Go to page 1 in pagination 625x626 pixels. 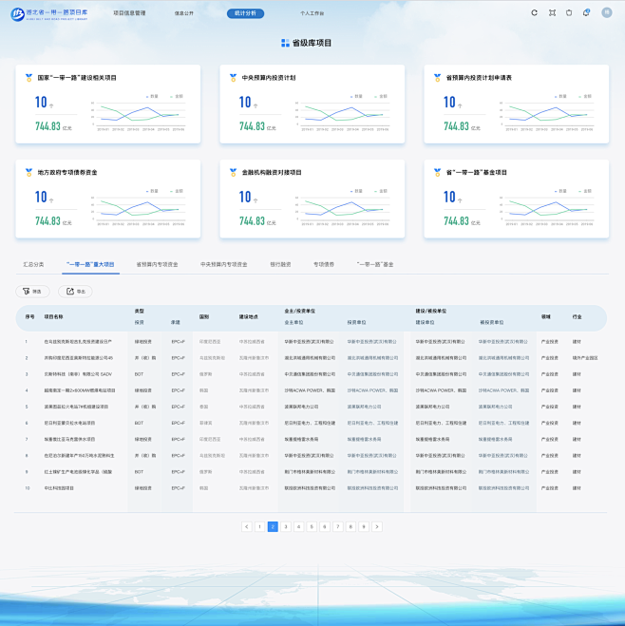[x=260, y=526]
